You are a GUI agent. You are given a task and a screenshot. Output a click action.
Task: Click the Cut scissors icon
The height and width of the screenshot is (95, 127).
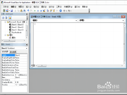pyautogui.click(x=15, y=11)
